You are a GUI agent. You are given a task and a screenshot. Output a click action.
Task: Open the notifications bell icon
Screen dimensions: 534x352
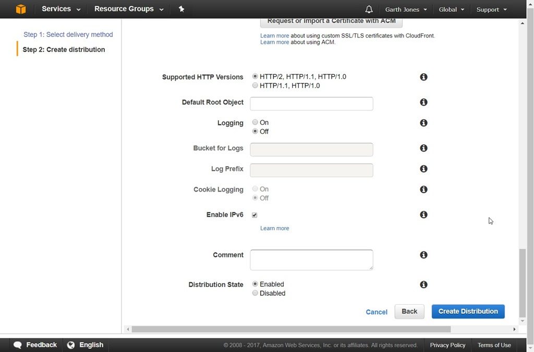(x=369, y=9)
